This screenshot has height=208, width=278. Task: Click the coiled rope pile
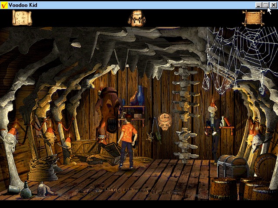click(x=43, y=168)
